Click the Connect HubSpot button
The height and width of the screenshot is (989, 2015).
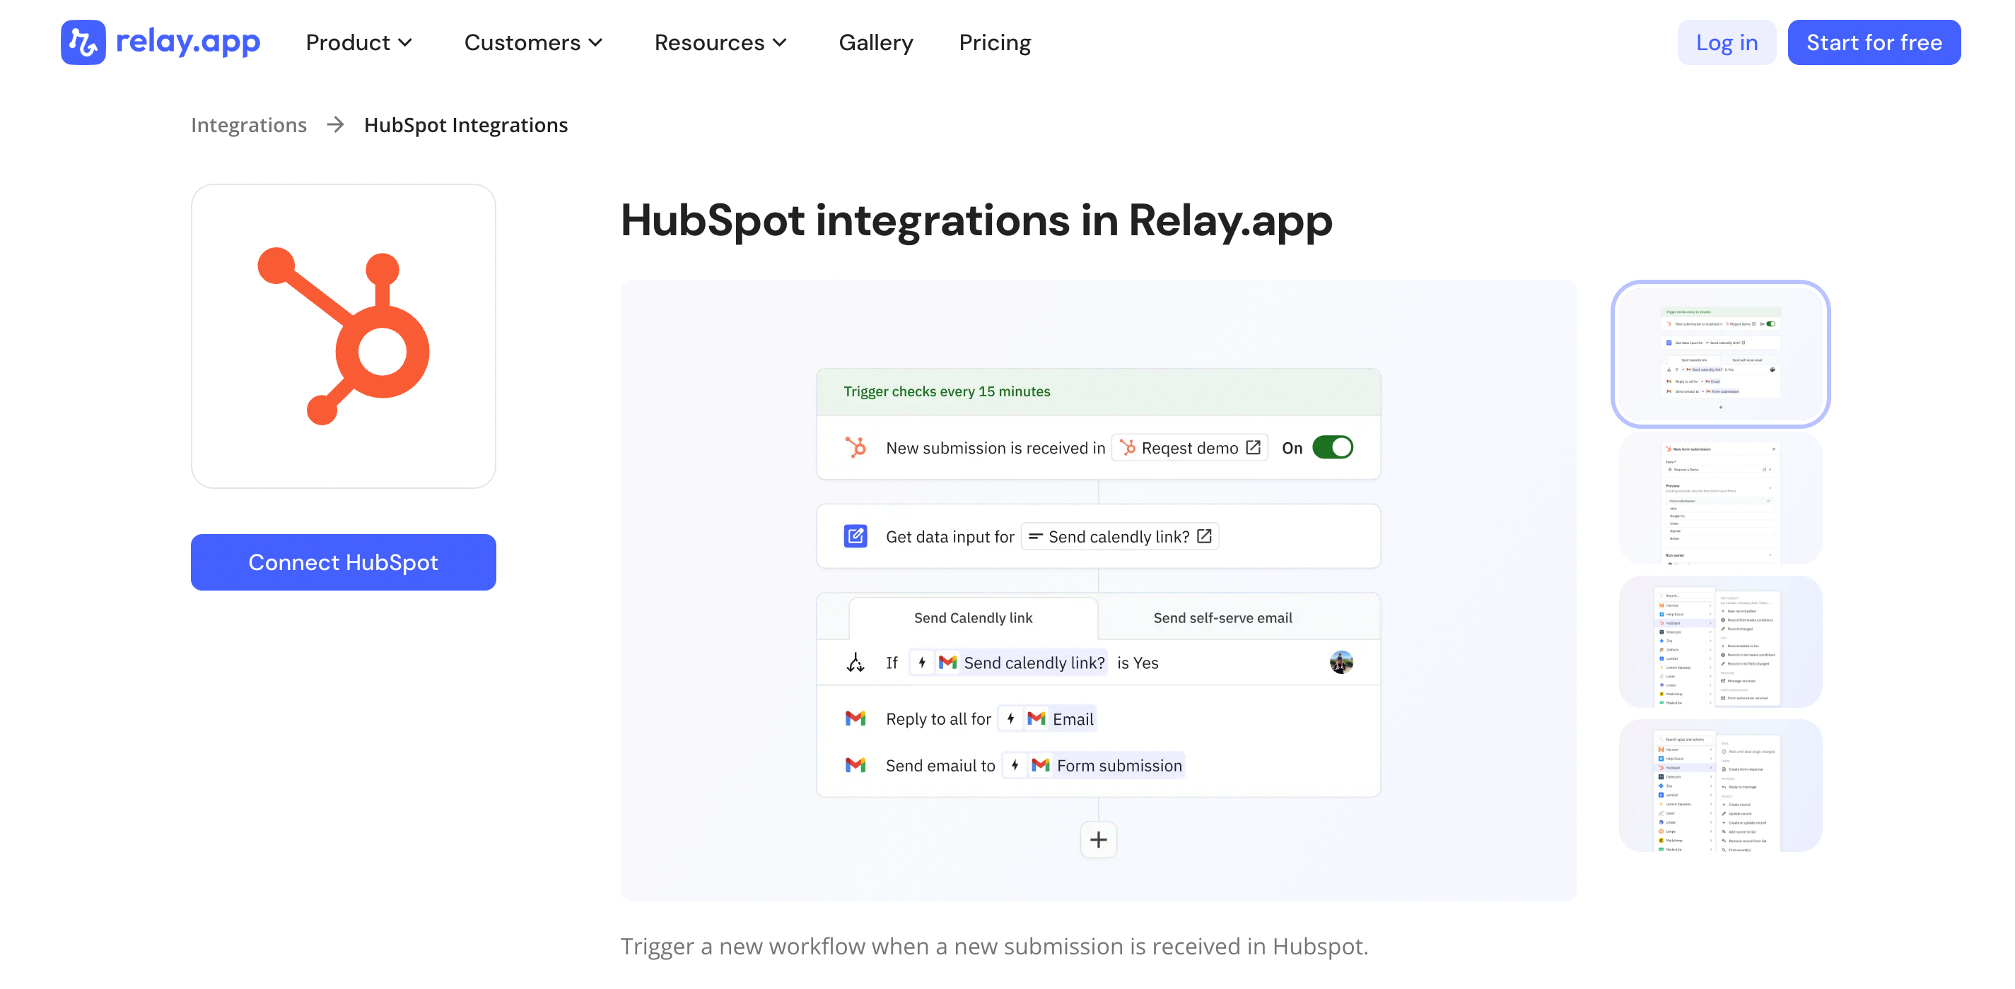pyautogui.click(x=343, y=562)
